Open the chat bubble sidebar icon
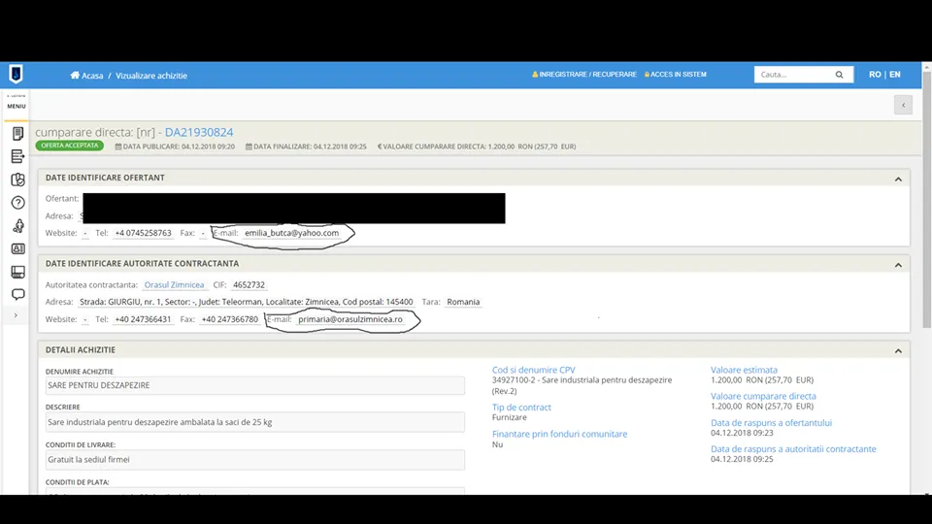 point(17,295)
